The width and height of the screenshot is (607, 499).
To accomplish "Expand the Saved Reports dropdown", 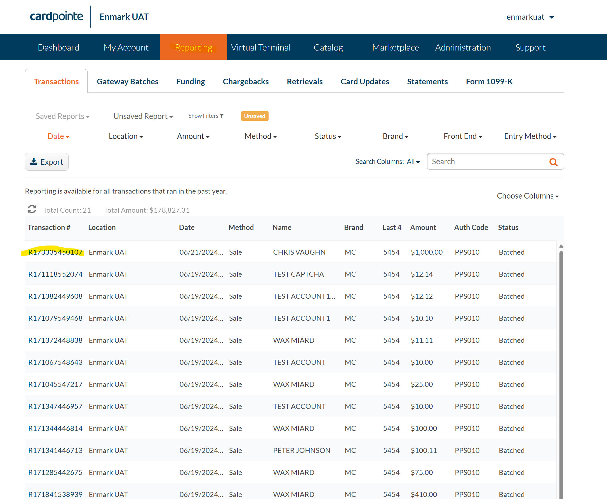I will pyautogui.click(x=63, y=116).
